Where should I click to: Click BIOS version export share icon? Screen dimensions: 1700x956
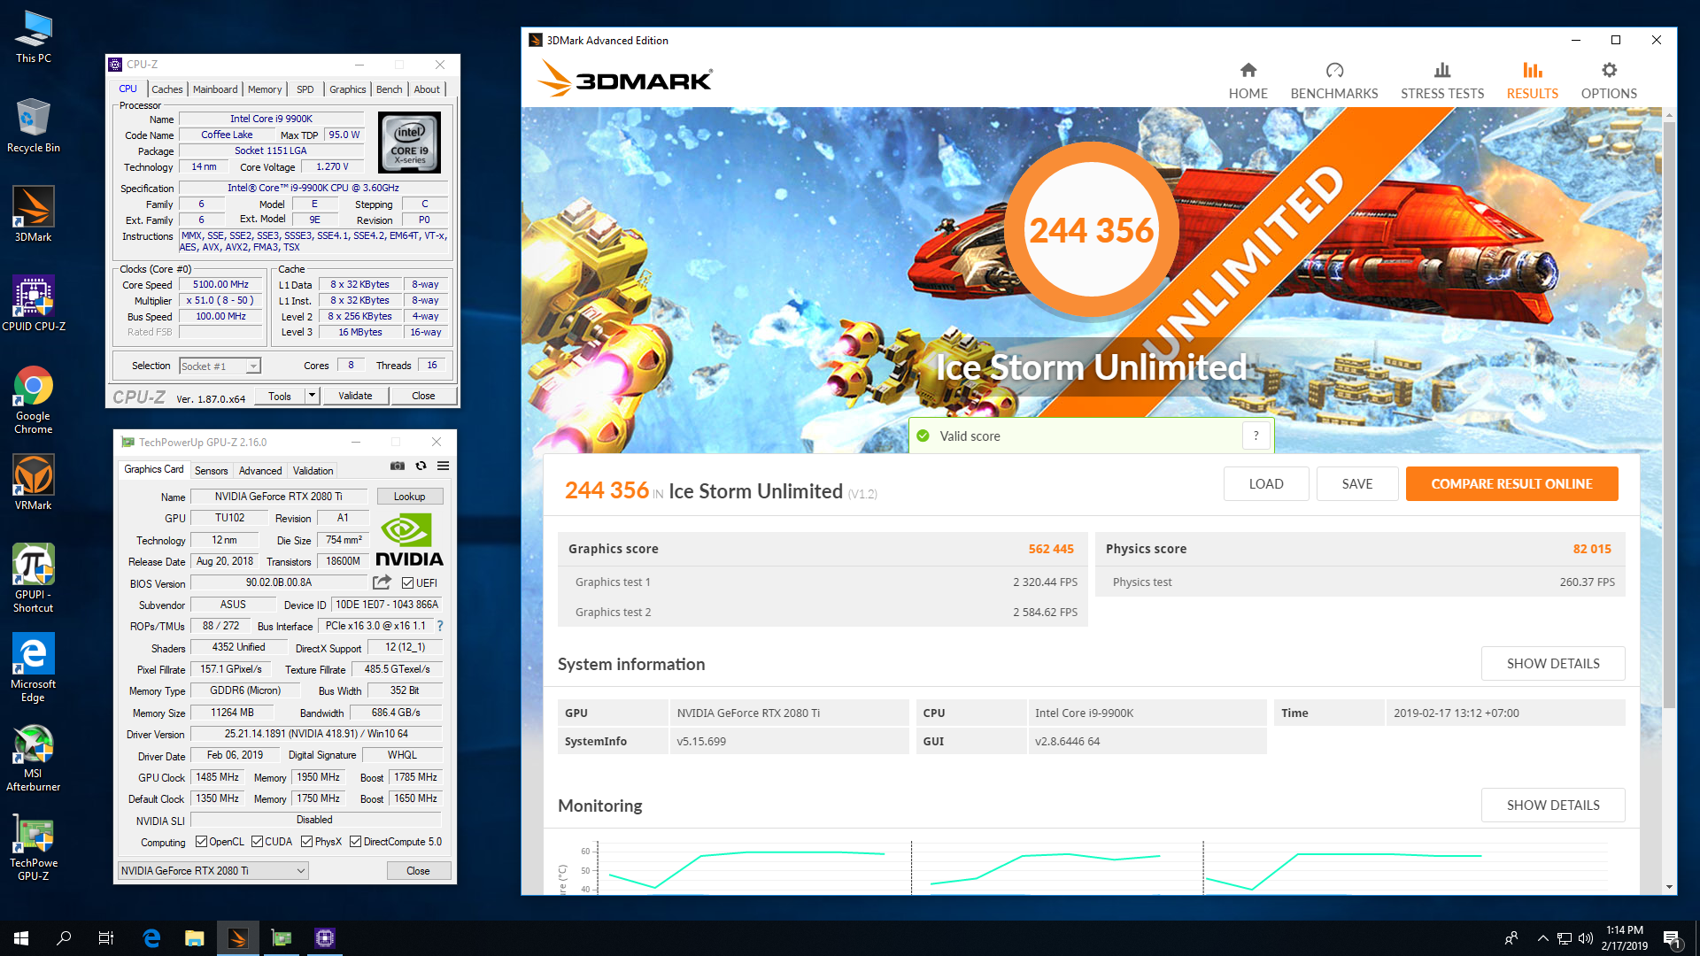click(x=382, y=582)
